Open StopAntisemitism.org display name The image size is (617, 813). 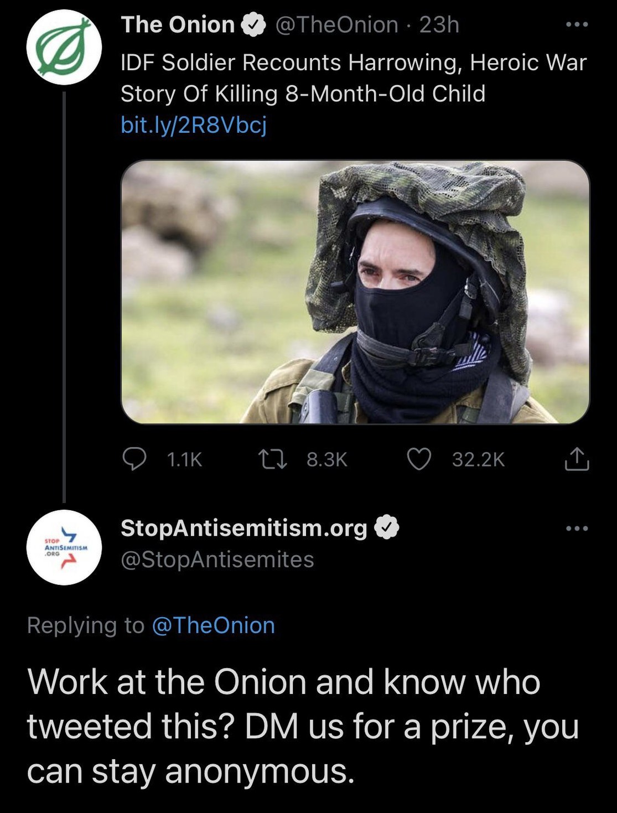click(x=244, y=528)
